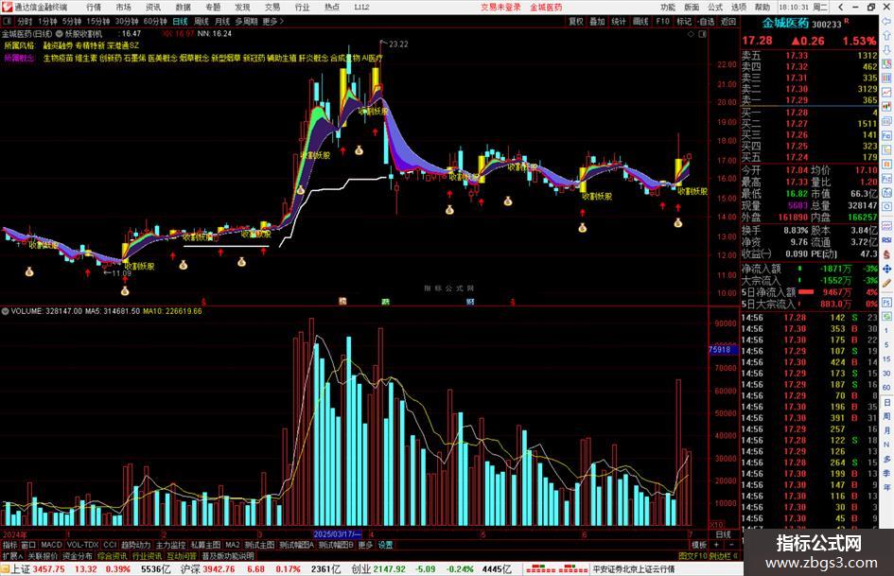The height and width of the screenshot is (576, 894).
Task: Switch to 15分钟 timeframe
Action: (x=98, y=22)
